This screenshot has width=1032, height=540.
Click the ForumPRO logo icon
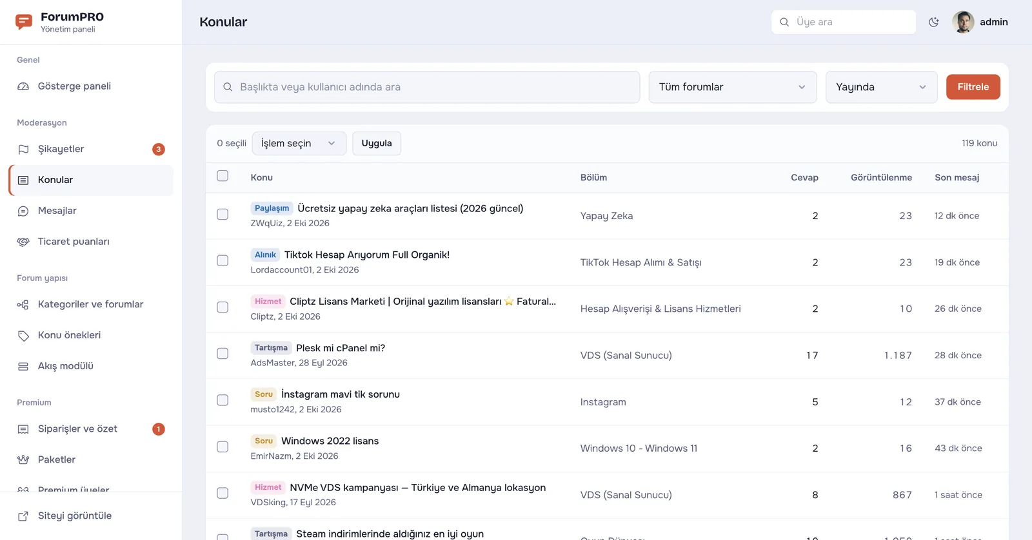(x=24, y=22)
